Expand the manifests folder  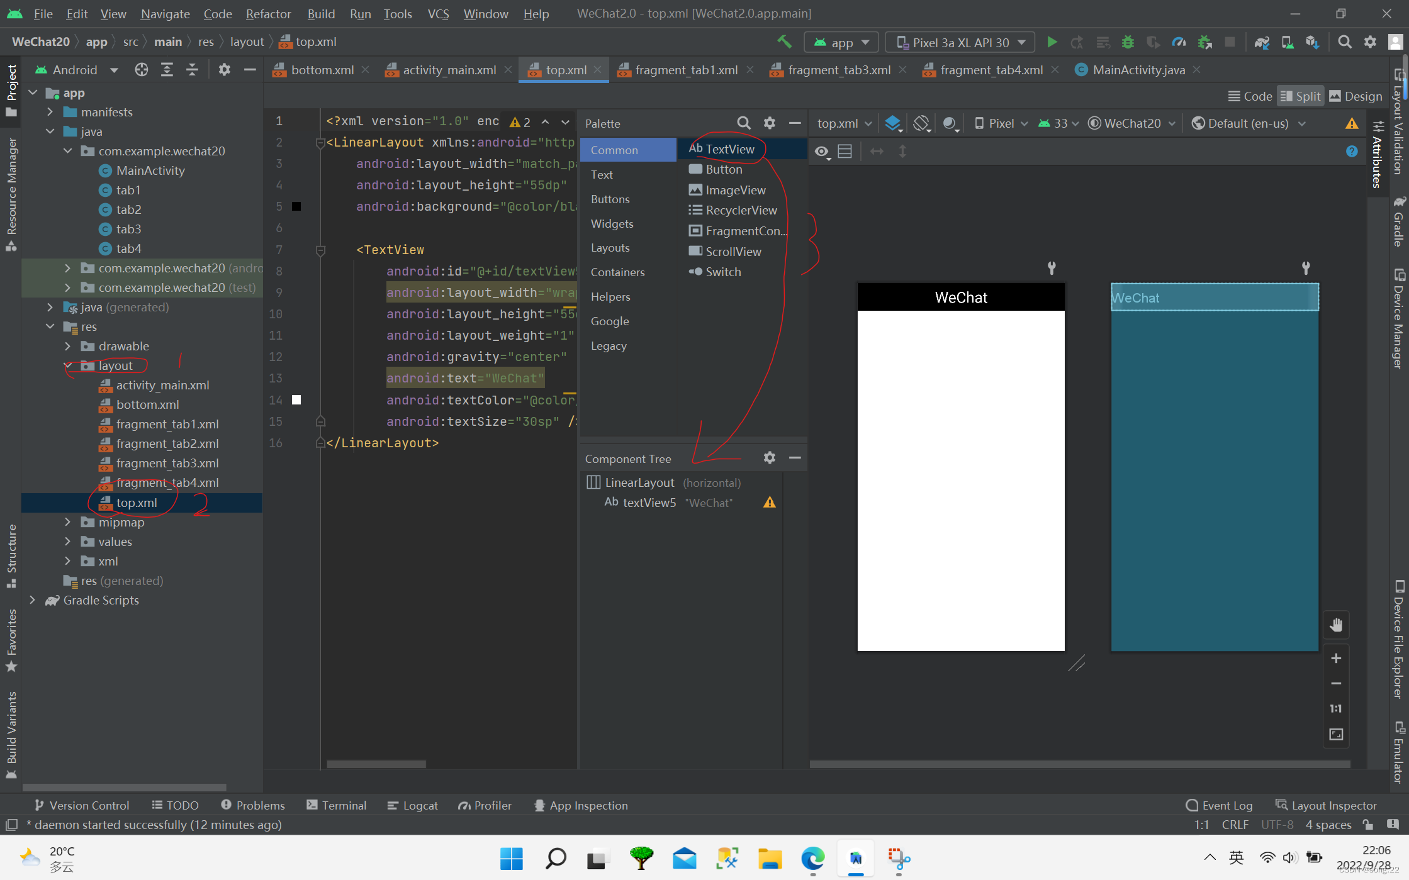tap(50, 112)
